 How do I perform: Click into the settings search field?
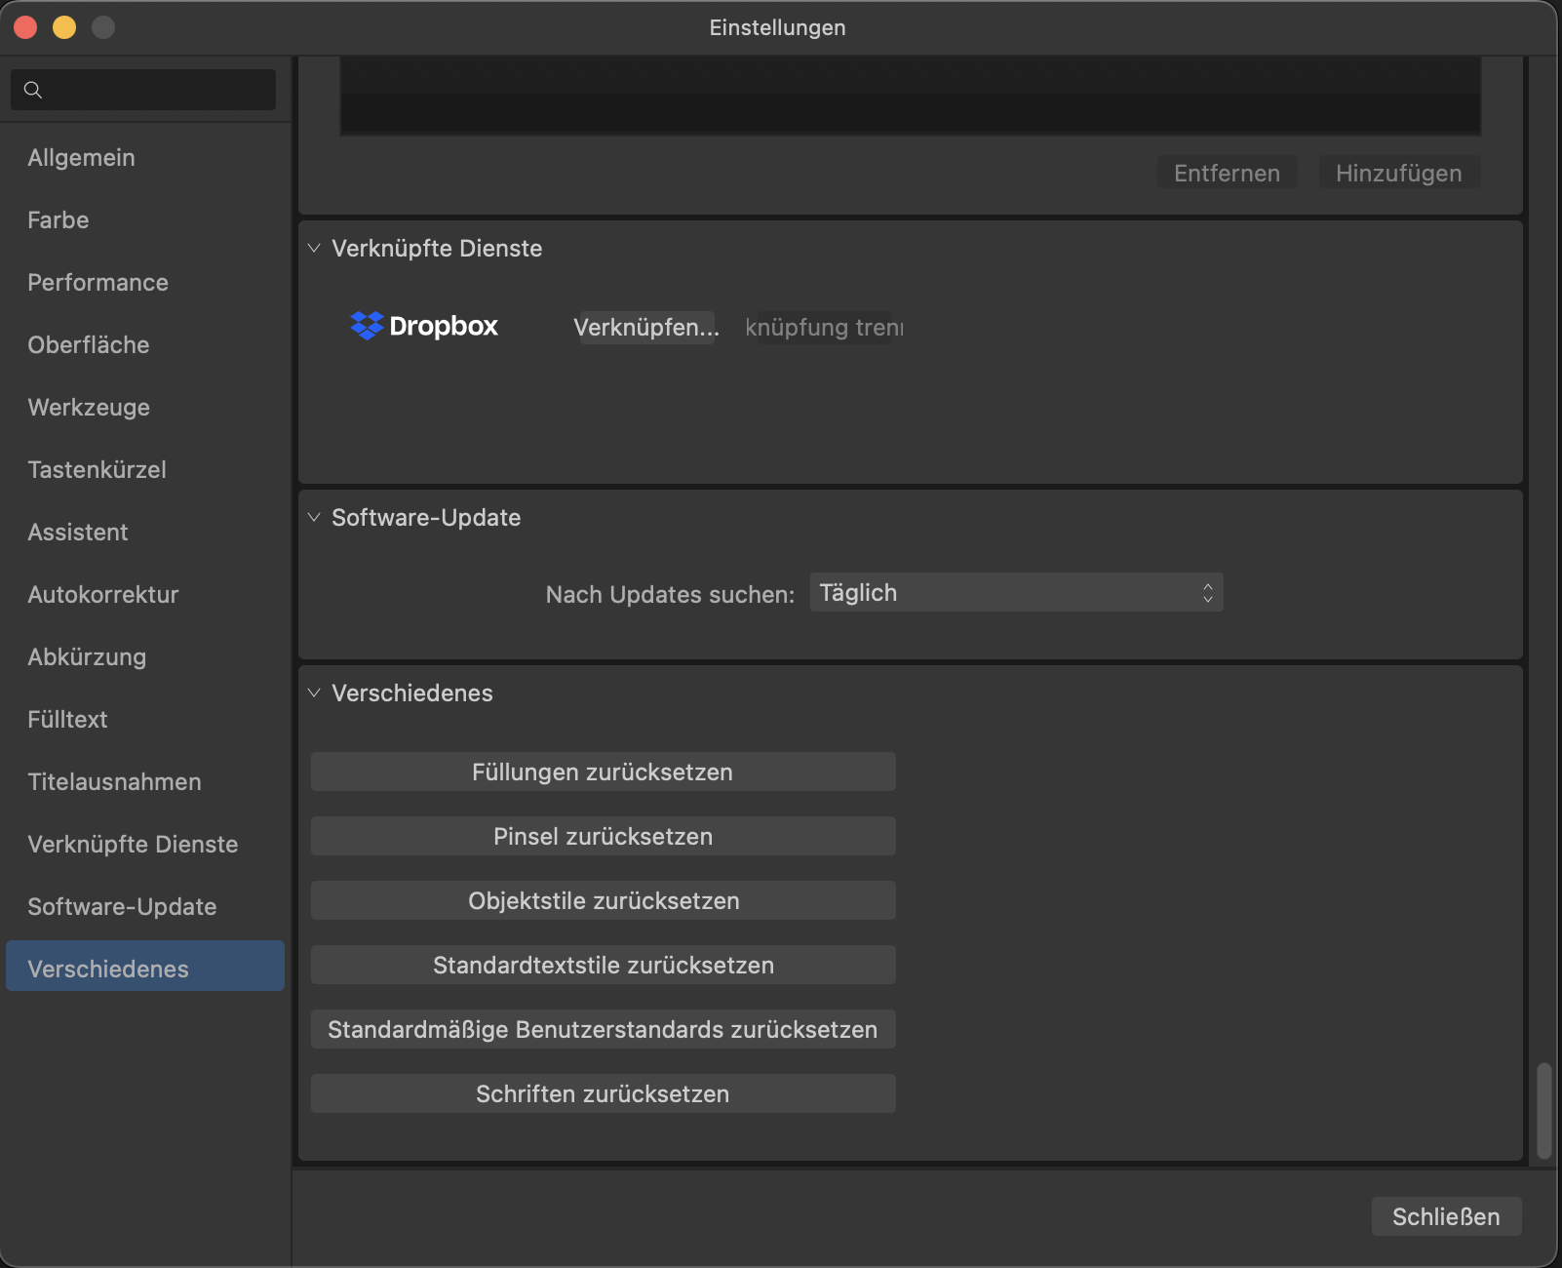(156, 90)
